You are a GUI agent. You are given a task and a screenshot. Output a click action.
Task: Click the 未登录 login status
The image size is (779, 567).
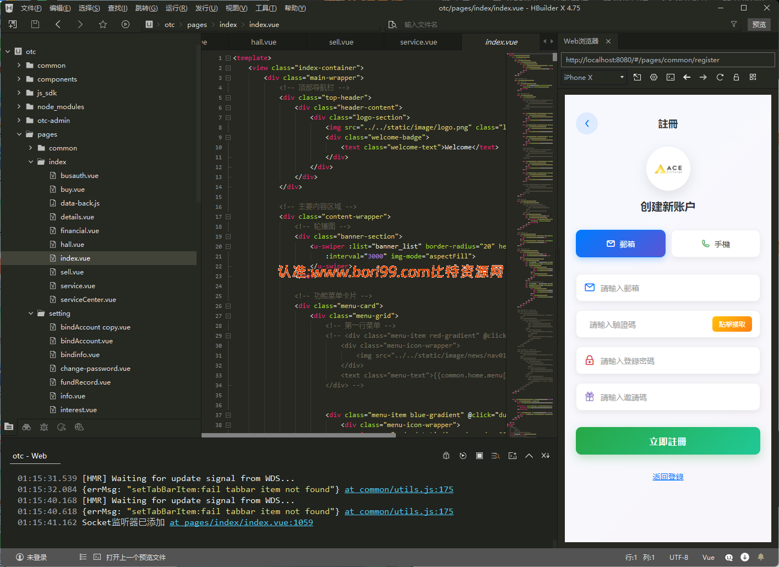pos(31,558)
